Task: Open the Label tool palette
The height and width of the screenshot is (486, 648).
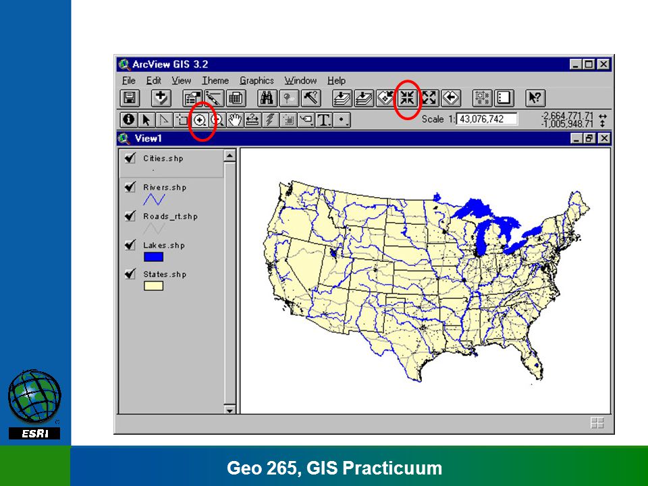Action: pos(306,120)
